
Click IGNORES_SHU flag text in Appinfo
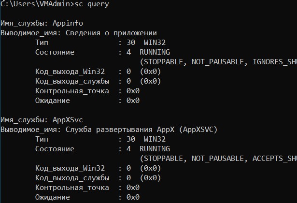pos(275,62)
